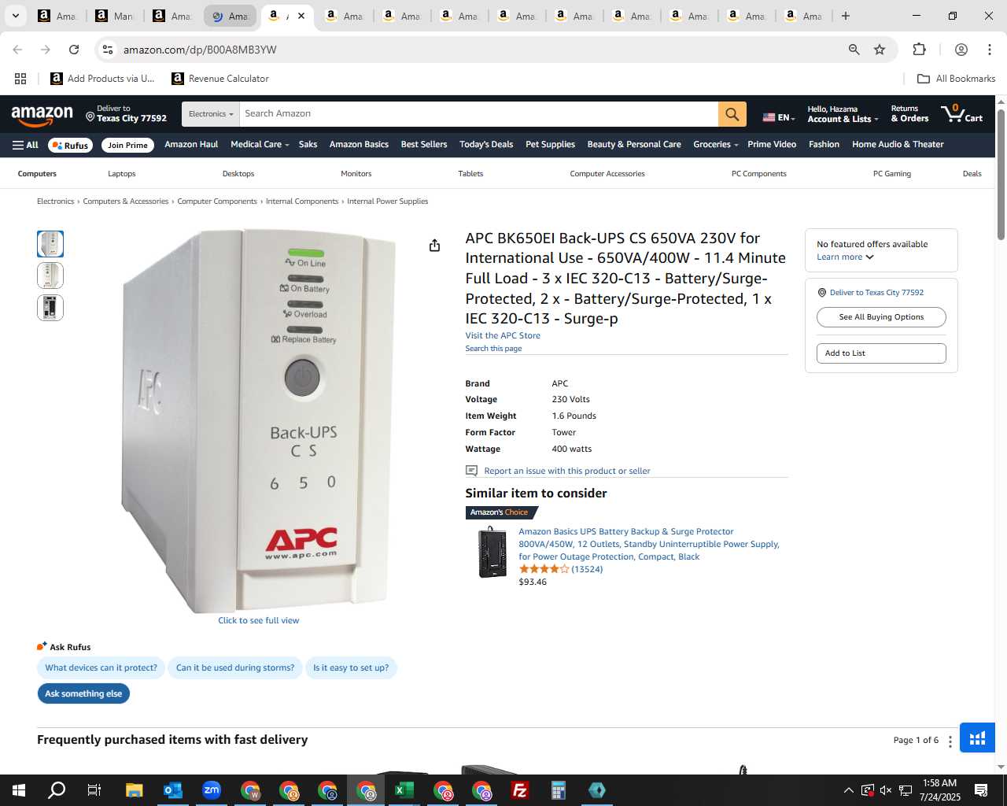Open the Account & Lists menu
The image size is (1007, 806).
tap(843, 114)
